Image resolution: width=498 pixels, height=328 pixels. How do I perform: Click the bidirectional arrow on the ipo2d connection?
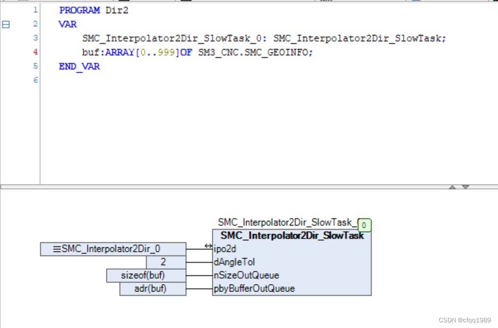[207, 246]
